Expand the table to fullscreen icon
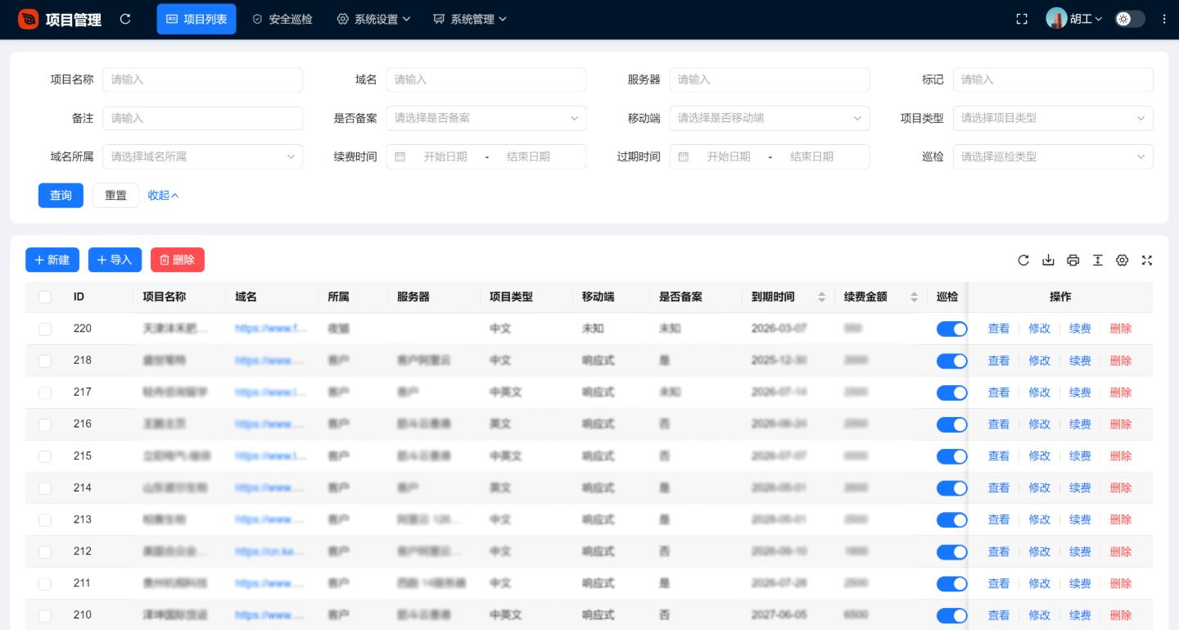Viewport: 1179px width, 630px height. tap(1147, 261)
